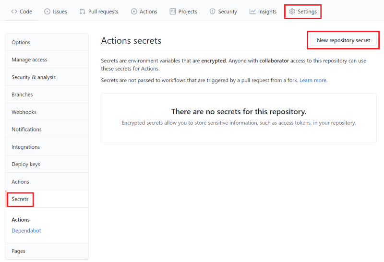Open the Code tab
Screen dimensions: 384x262
[x=22, y=12]
